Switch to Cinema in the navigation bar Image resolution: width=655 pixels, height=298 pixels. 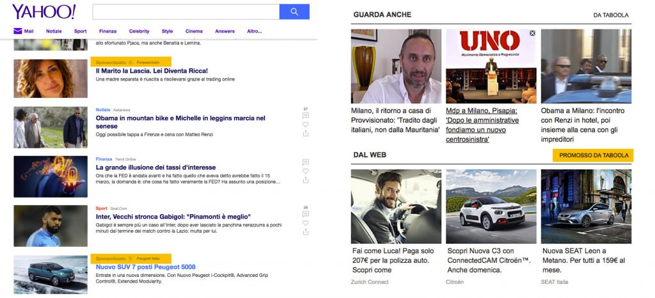coord(194,31)
